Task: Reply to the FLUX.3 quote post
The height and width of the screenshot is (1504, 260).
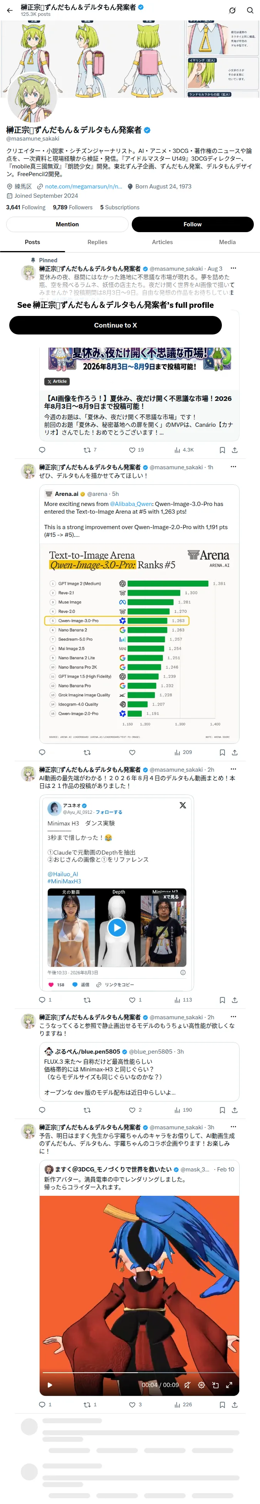Action: [42, 1109]
